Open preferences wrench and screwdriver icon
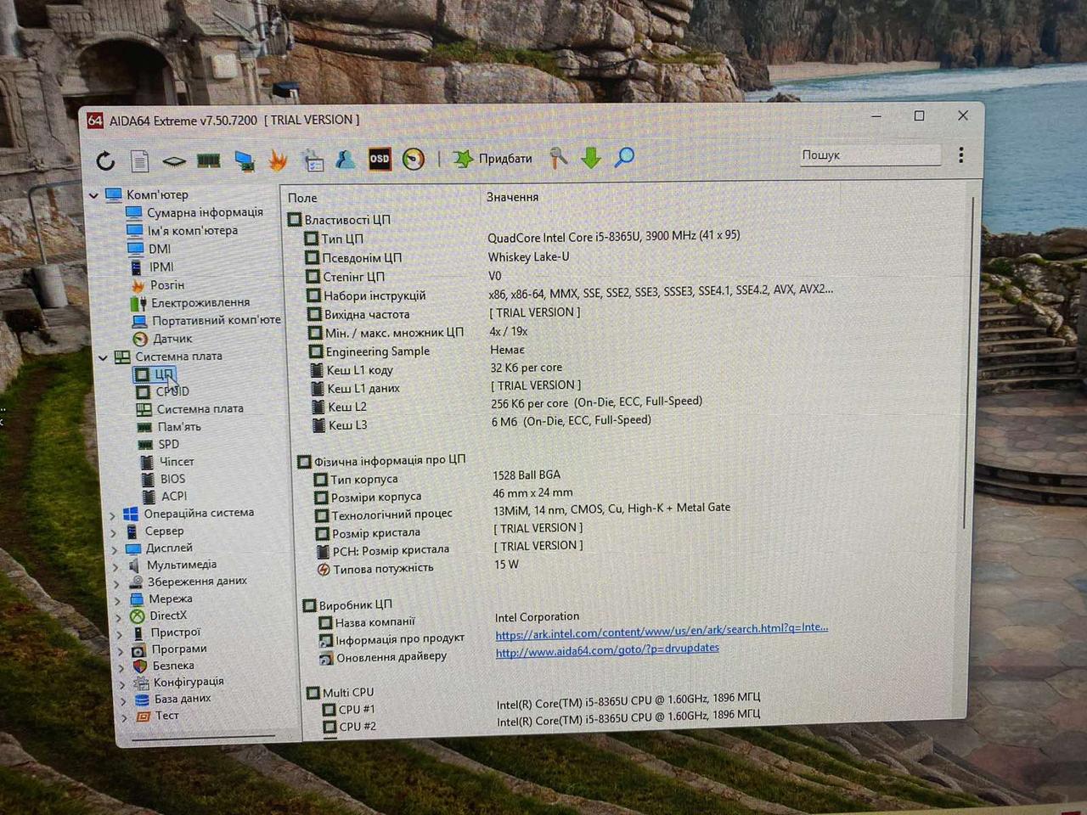The height and width of the screenshot is (815, 1087). click(558, 157)
